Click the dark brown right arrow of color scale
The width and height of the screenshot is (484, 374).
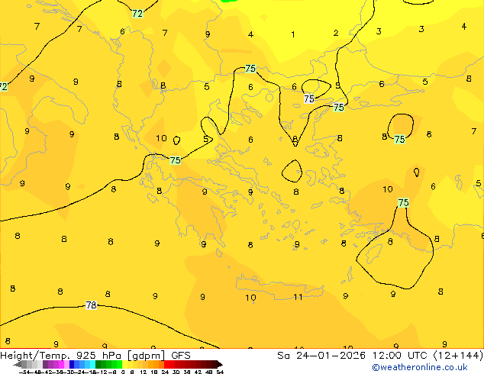[219, 364]
